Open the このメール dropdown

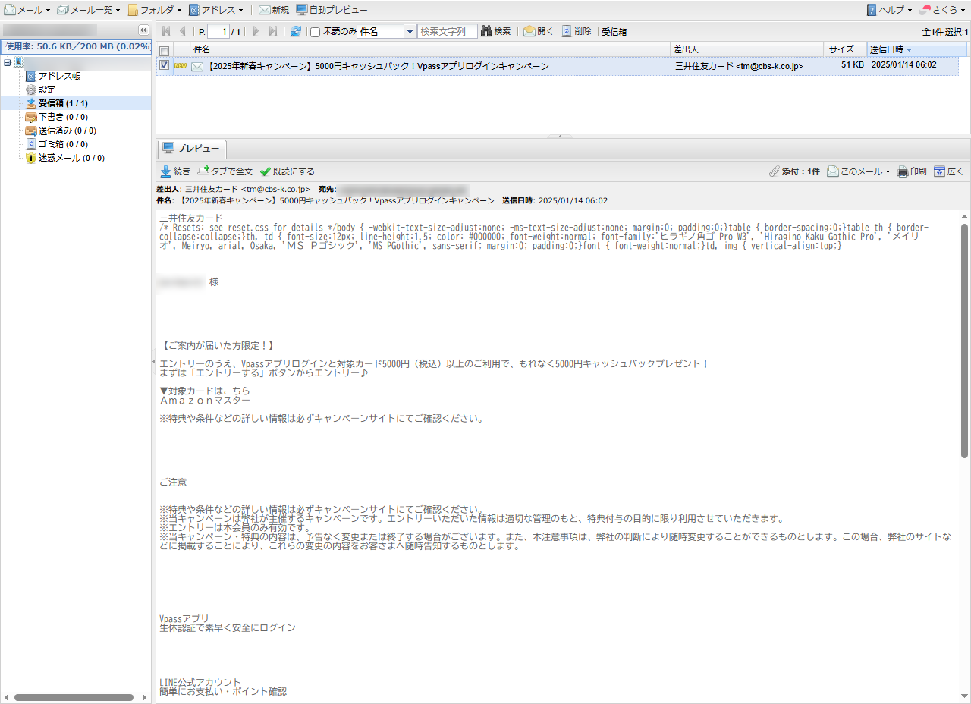(x=858, y=171)
